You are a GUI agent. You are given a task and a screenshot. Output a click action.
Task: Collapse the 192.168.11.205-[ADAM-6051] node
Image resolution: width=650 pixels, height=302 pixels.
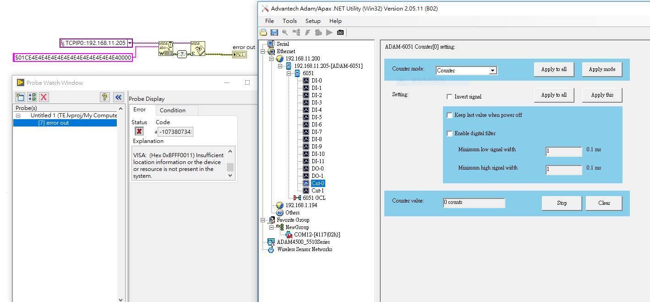pyautogui.click(x=280, y=66)
